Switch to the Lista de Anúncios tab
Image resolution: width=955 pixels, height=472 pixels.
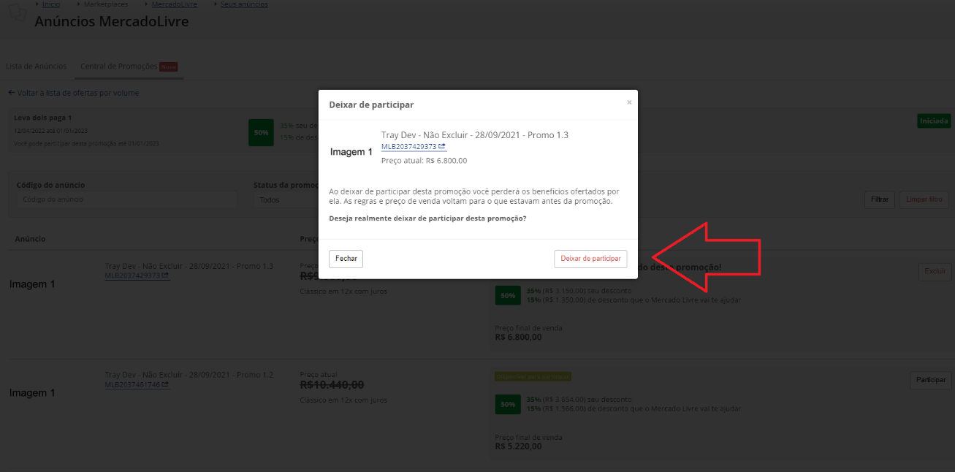(x=36, y=66)
